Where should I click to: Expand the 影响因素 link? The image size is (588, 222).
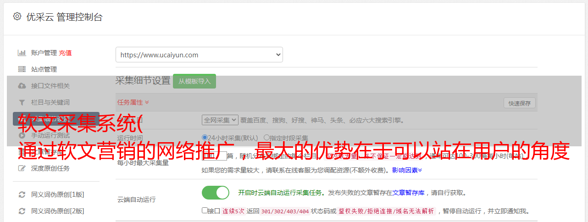[x=407, y=170]
